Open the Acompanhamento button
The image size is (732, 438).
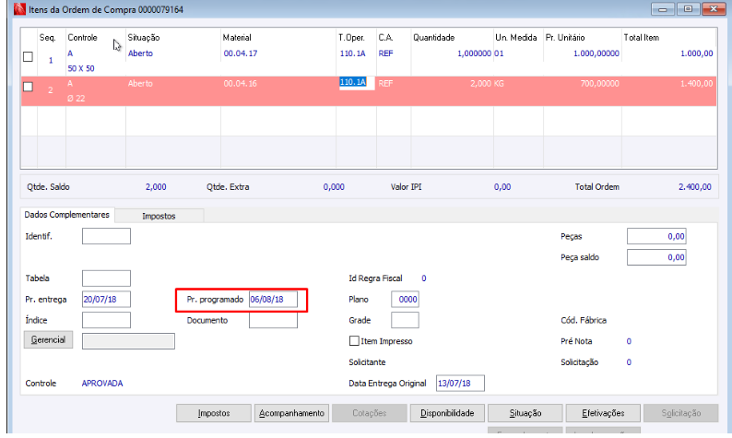click(x=291, y=413)
